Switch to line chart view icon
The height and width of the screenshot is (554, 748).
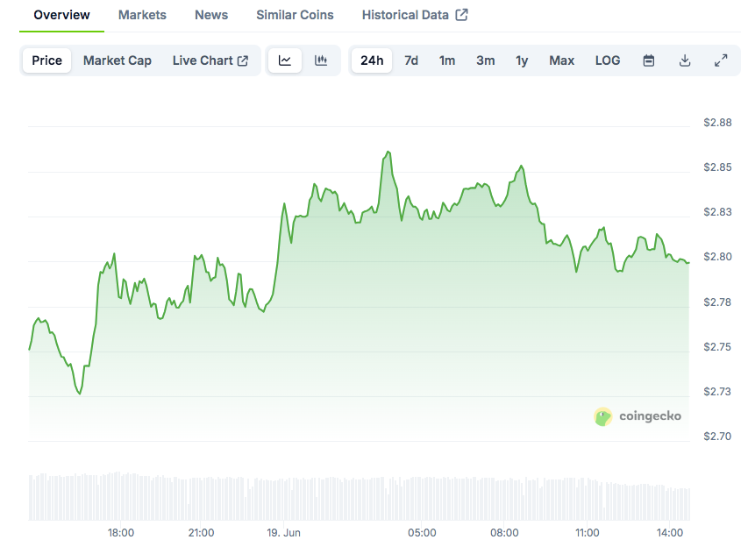coord(285,60)
